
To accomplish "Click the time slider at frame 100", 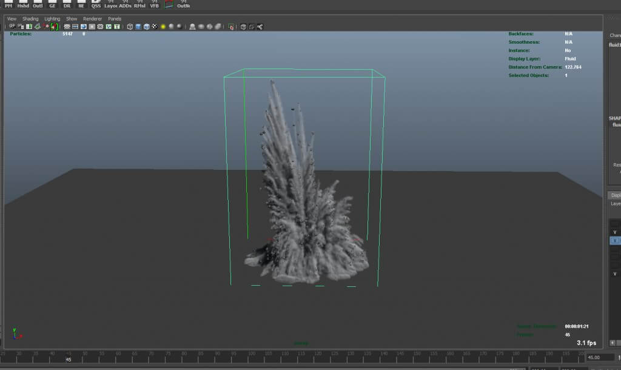I will pos(252,355).
